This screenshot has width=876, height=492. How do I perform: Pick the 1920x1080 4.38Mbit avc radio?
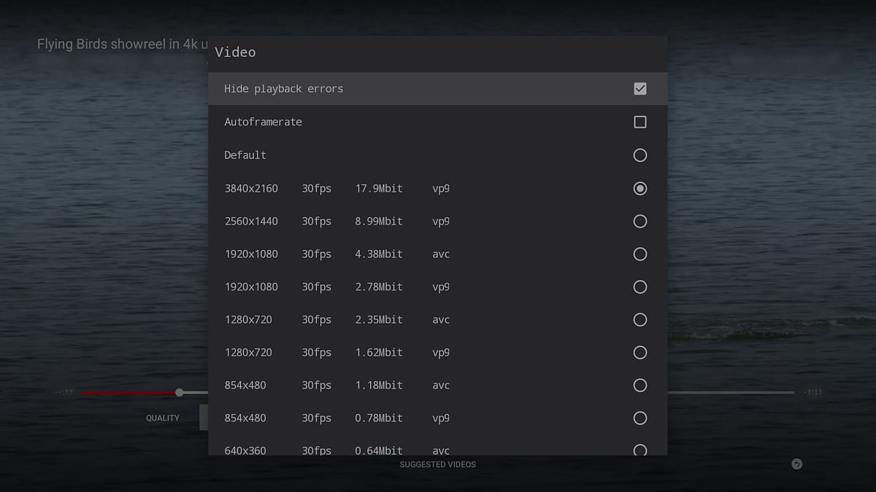(x=640, y=254)
